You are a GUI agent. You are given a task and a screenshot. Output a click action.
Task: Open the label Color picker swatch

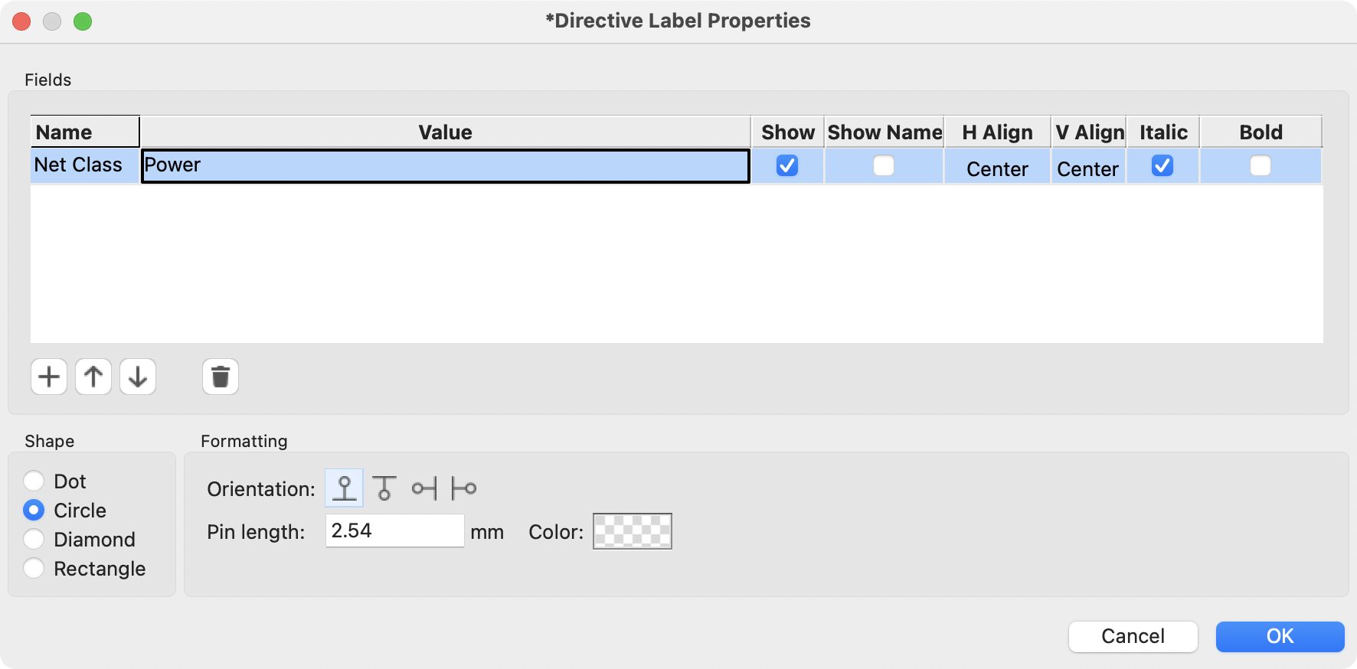631,530
